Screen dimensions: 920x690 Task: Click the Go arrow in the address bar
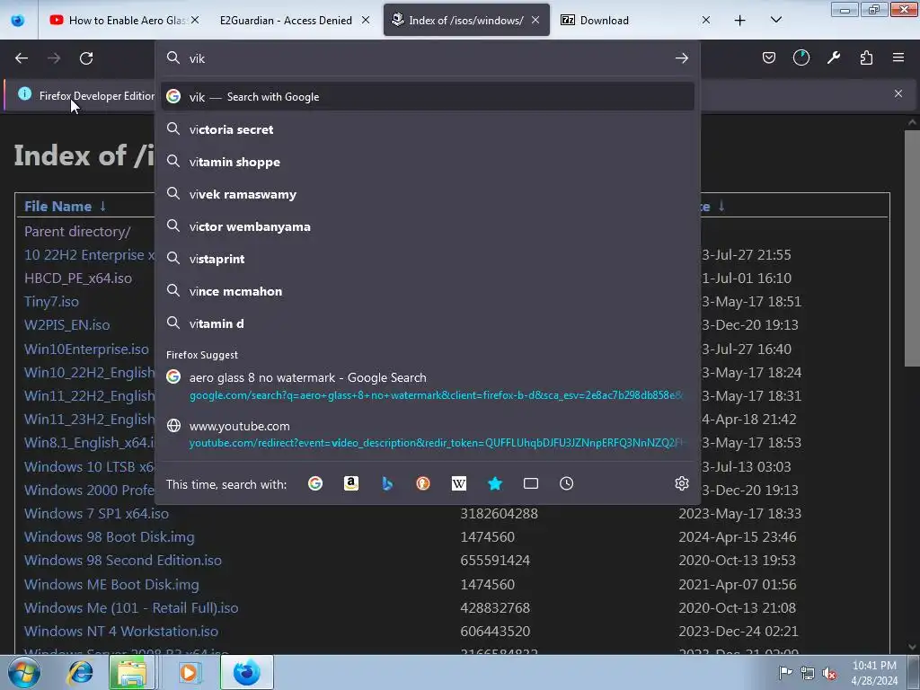(681, 58)
